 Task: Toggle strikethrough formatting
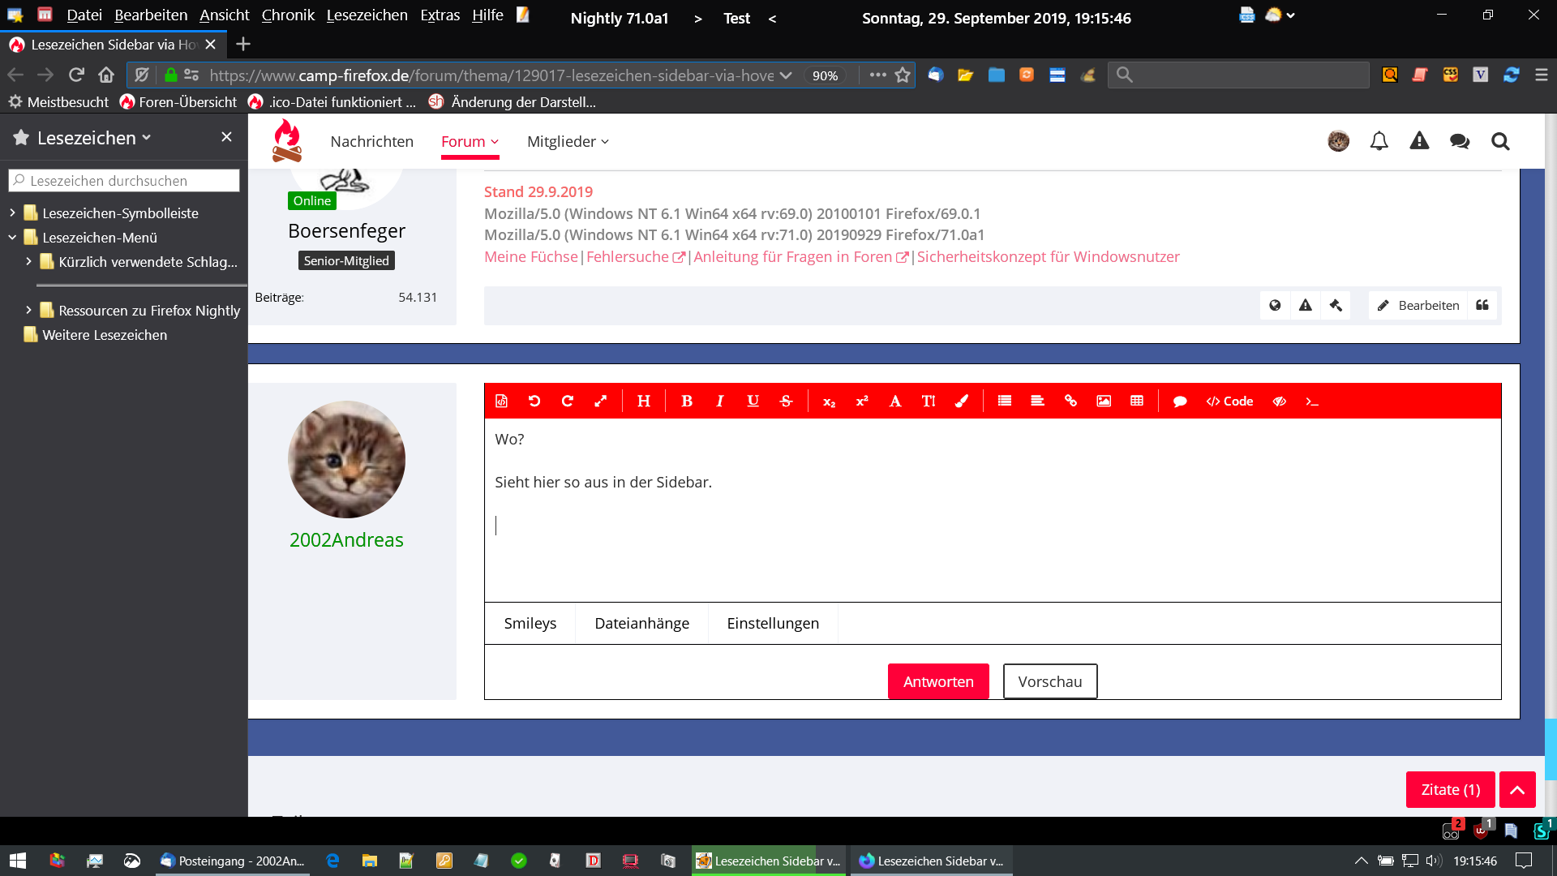(x=786, y=401)
